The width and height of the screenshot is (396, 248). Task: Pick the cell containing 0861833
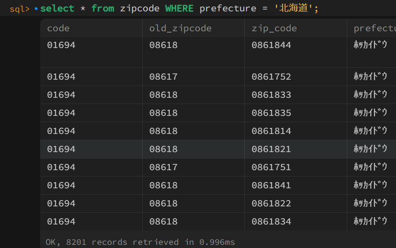click(x=271, y=95)
